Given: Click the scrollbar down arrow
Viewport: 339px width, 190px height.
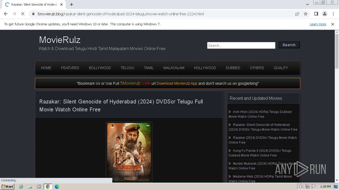Looking at the screenshot, I should 337,180.
